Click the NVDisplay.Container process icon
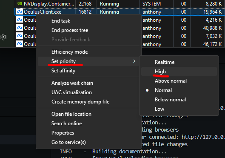Image resolution: width=225 pixels, height=158 pixels. coord(20,3)
